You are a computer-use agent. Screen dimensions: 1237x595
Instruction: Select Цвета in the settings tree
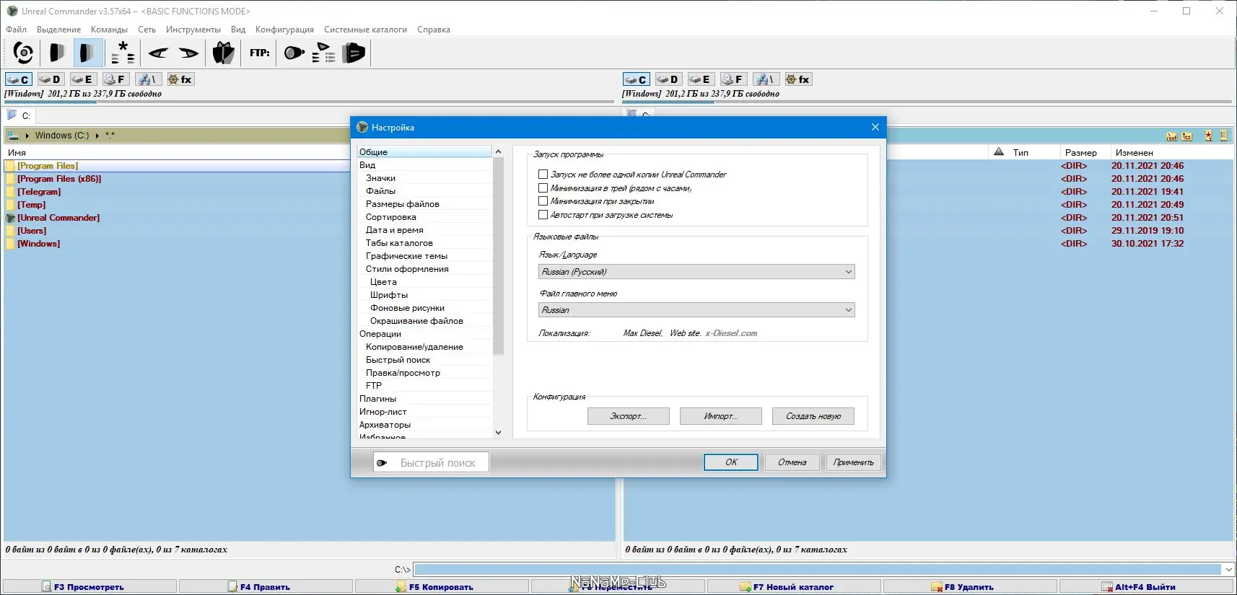(383, 282)
